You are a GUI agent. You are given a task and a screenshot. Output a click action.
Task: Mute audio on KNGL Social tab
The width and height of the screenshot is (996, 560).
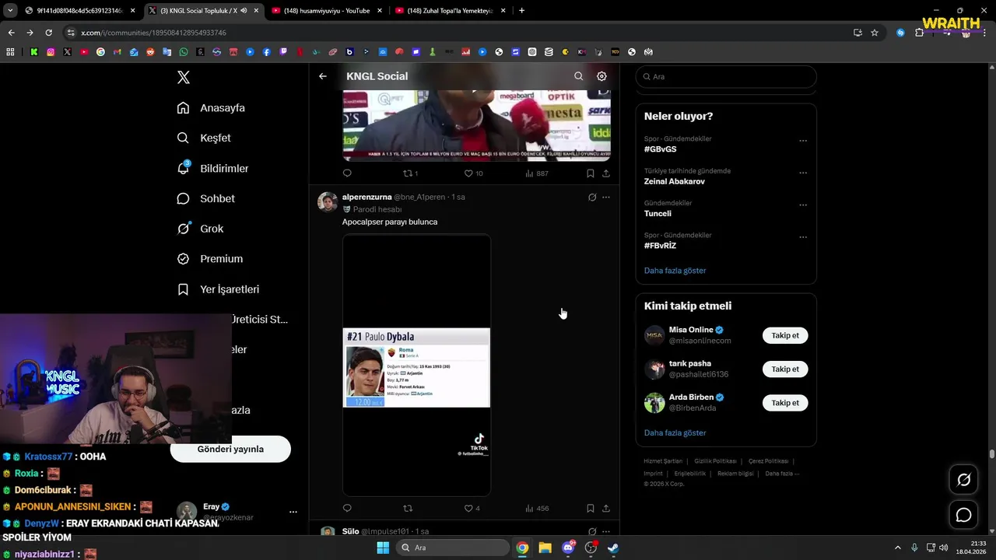tap(244, 11)
